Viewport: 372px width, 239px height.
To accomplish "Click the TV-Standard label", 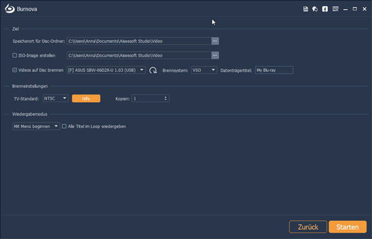I will pyautogui.click(x=26, y=98).
